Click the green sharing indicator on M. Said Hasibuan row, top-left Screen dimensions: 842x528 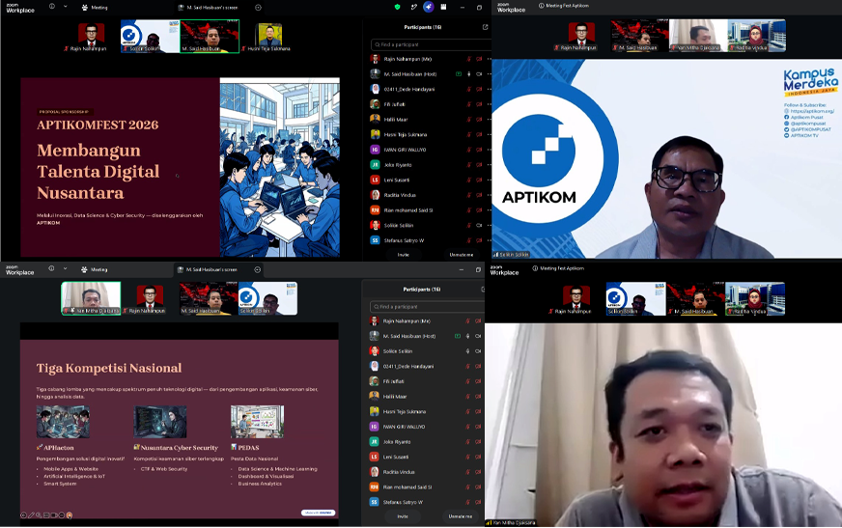tap(459, 74)
